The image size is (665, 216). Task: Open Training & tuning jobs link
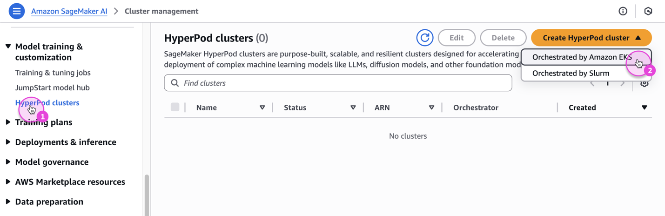[x=53, y=73]
